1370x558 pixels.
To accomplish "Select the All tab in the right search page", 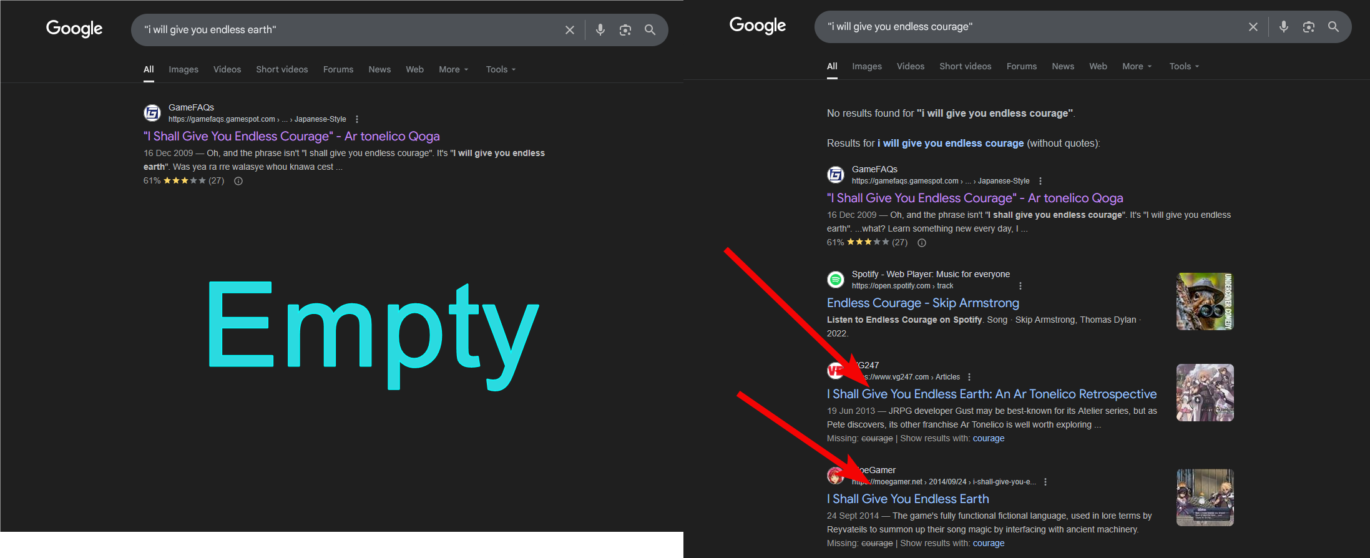I will [x=832, y=66].
